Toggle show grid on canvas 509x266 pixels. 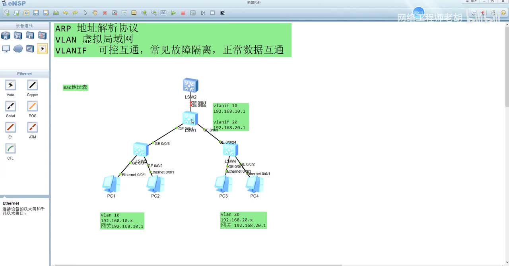tap(212, 13)
